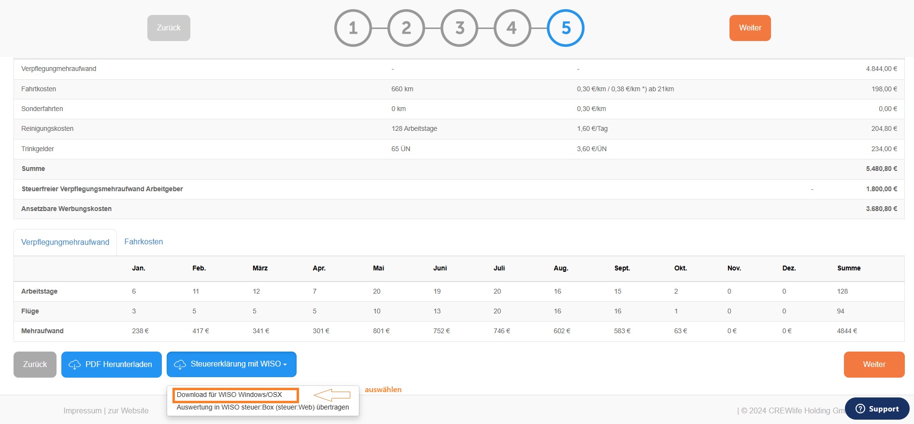This screenshot has width=914, height=424.
Task: Click the bottom orange Weiter button
Action: click(874, 365)
